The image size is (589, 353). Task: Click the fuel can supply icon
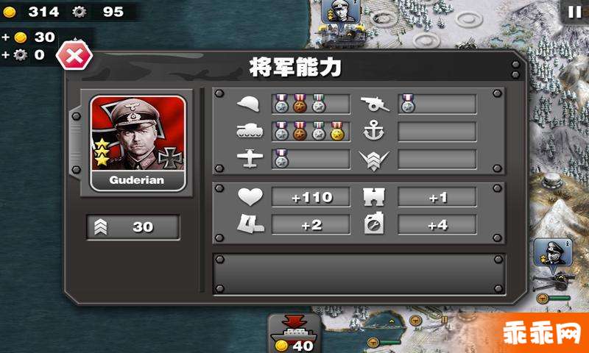coord(374,224)
